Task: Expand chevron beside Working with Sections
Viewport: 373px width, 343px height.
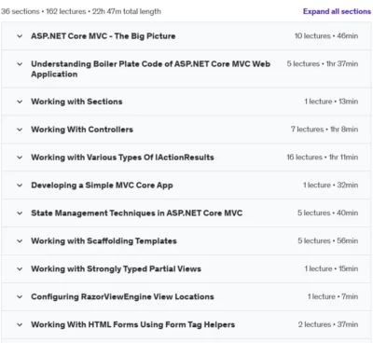Action: 20,102
